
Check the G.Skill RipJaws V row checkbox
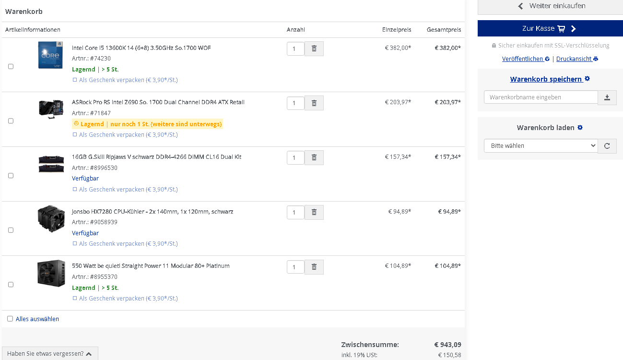11,176
